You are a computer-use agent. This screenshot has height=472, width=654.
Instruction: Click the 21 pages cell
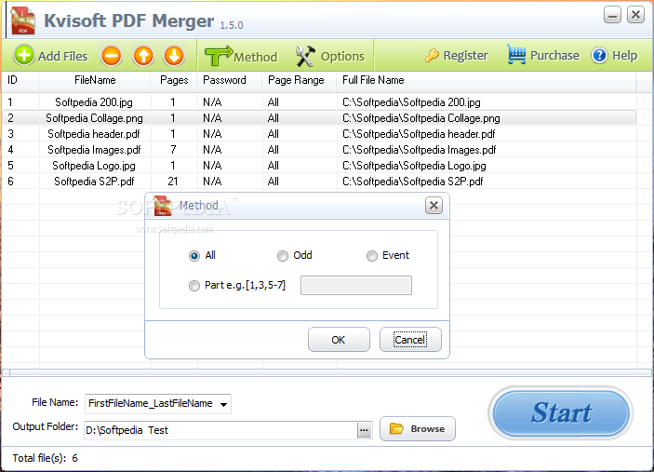173,182
